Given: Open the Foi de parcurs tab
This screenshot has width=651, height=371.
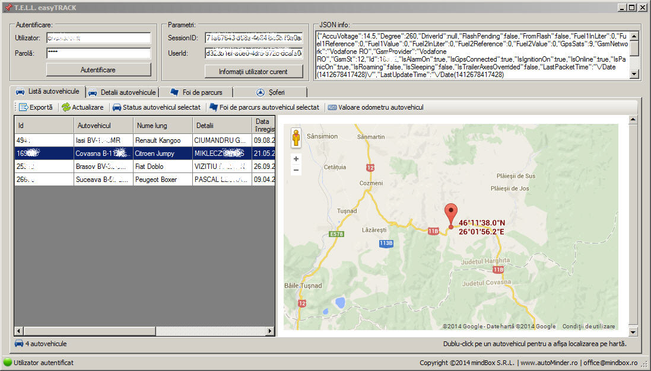Looking at the screenshot, I should pyautogui.click(x=196, y=92).
